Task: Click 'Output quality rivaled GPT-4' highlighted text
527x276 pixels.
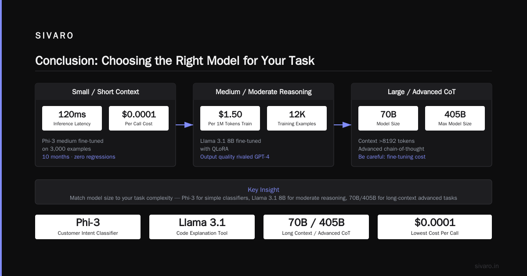Action: click(235, 157)
